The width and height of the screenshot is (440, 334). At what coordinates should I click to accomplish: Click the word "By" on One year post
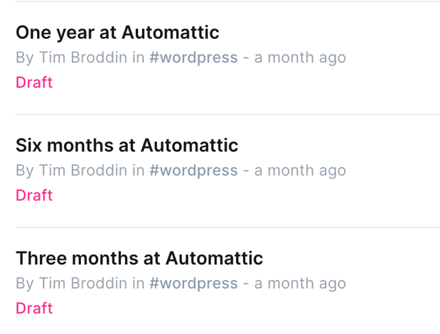(25, 58)
